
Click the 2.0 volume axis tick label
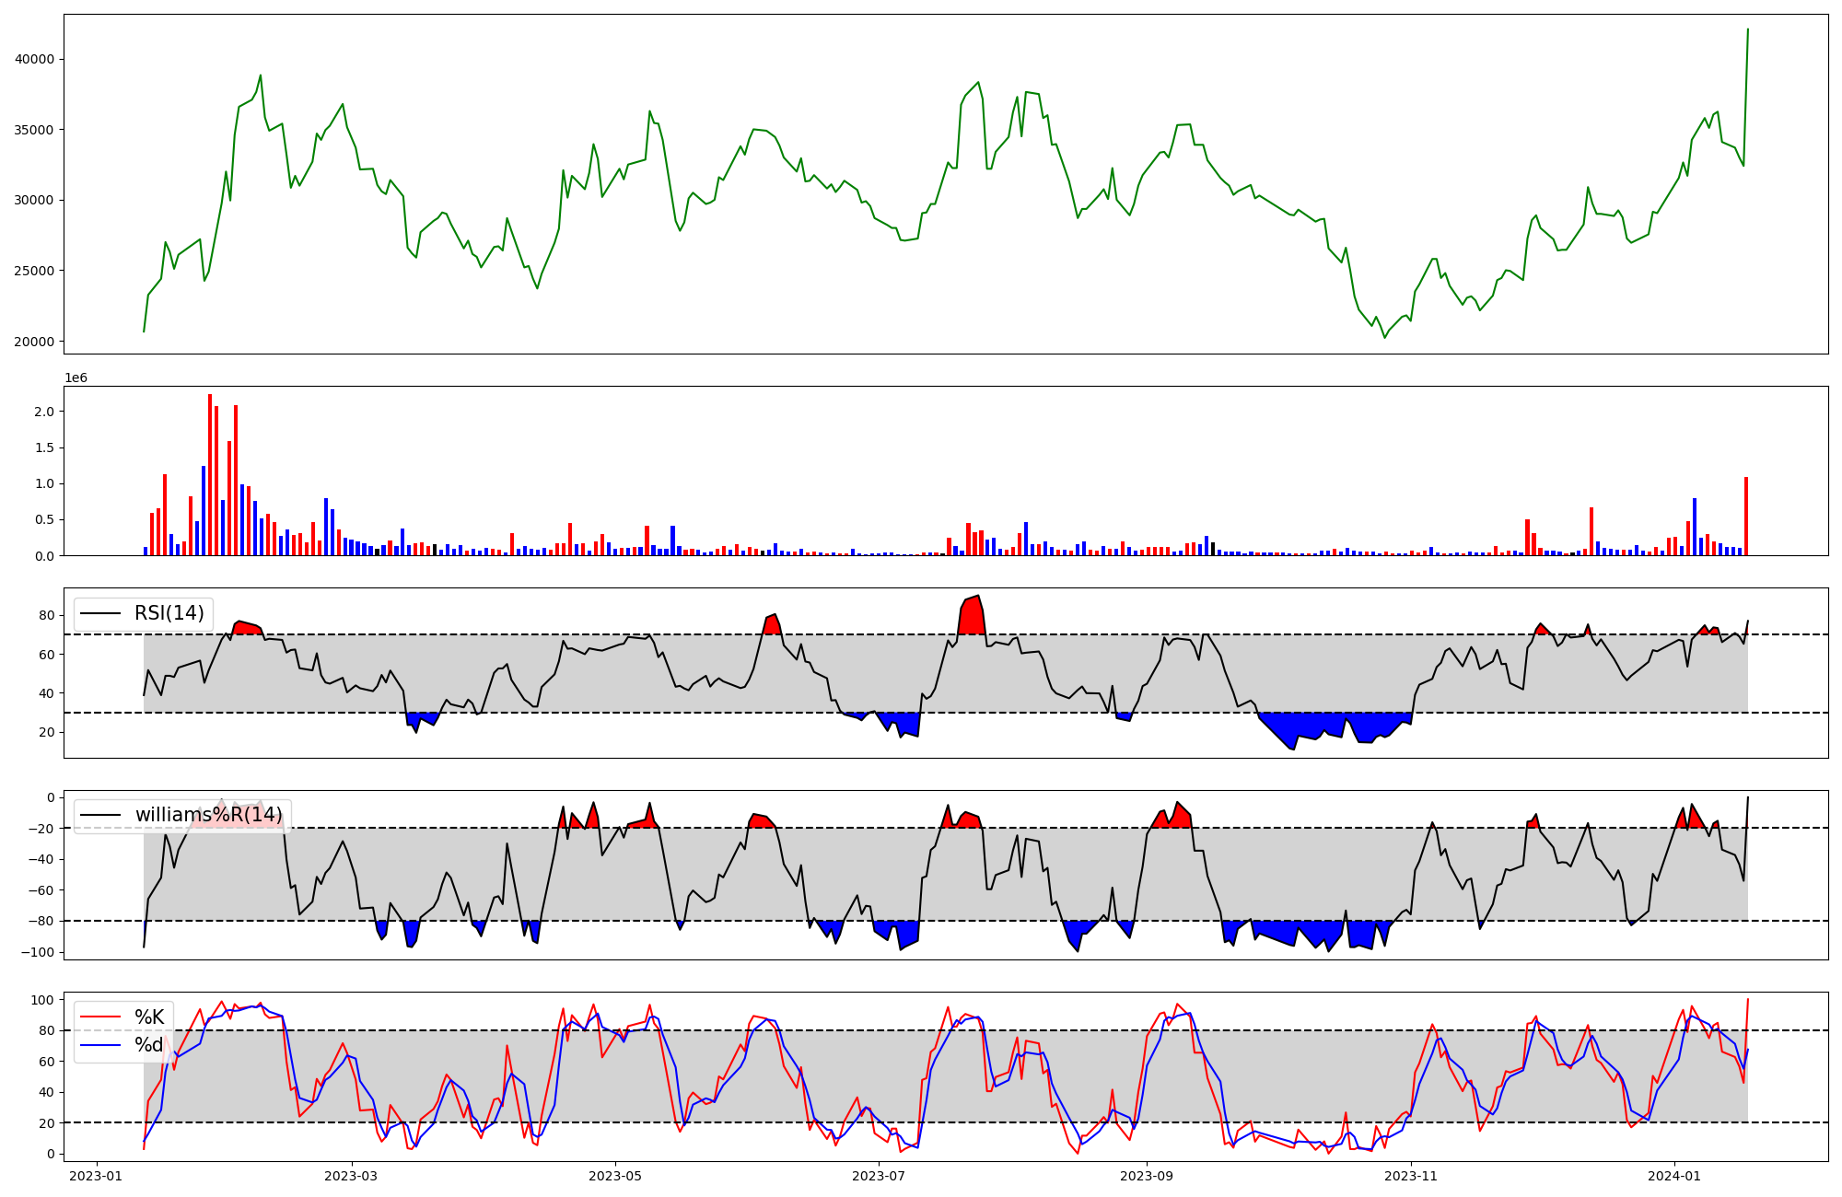(44, 412)
